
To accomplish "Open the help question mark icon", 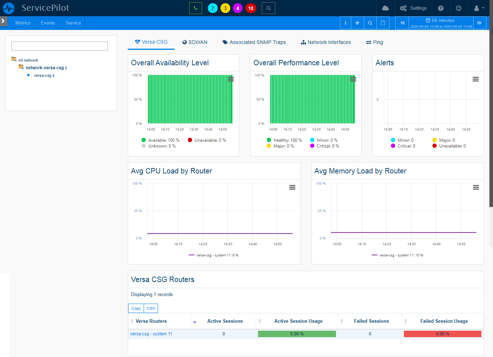I will 441,8.
